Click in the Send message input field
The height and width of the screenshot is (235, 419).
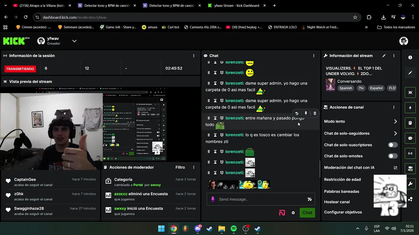261,199
